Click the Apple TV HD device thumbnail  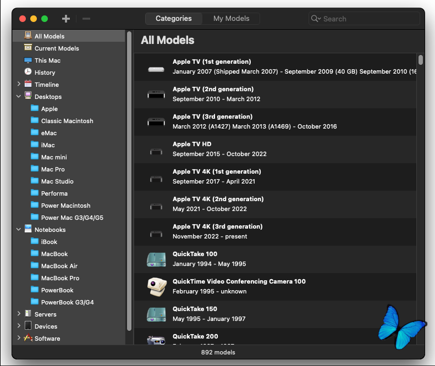[156, 152]
